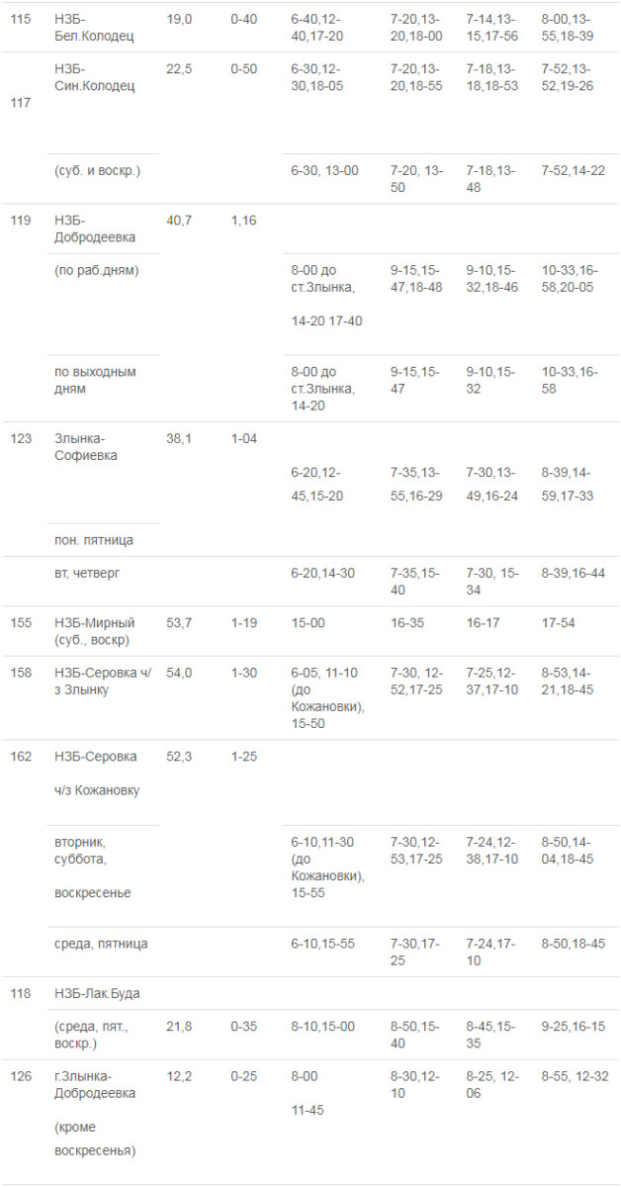
Task: Click the НЗБ-Син.Колодец route name
Action: (x=94, y=77)
